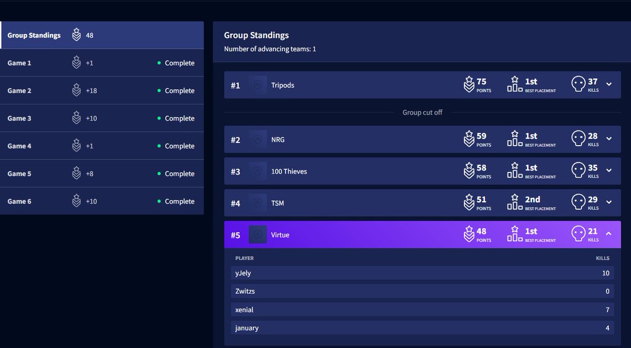This screenshot has width=631, height=348.
Task: Click the Tripods team name
Action: click(283, 85)
